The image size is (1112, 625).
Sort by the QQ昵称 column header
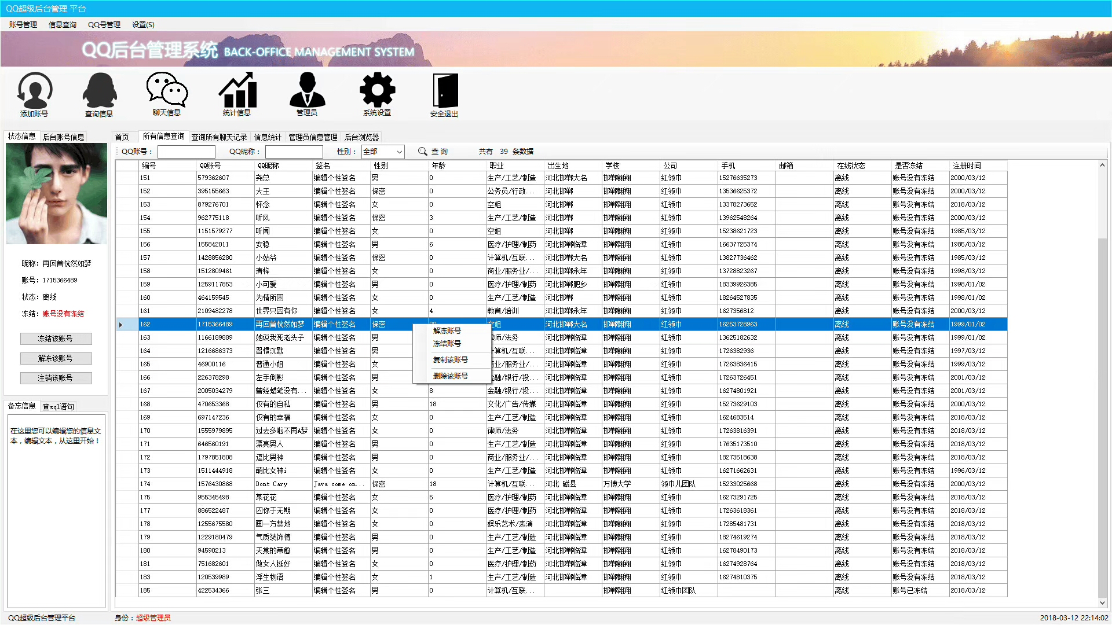284,166
